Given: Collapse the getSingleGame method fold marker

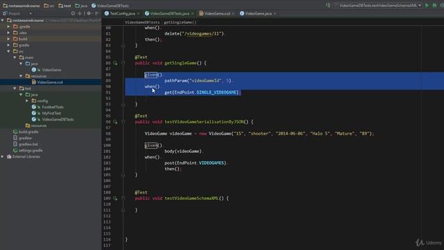Looking at the screenshot, I should click(x=123, y=63).
